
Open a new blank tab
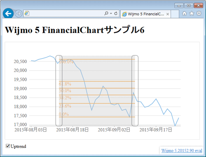point(175,14)
